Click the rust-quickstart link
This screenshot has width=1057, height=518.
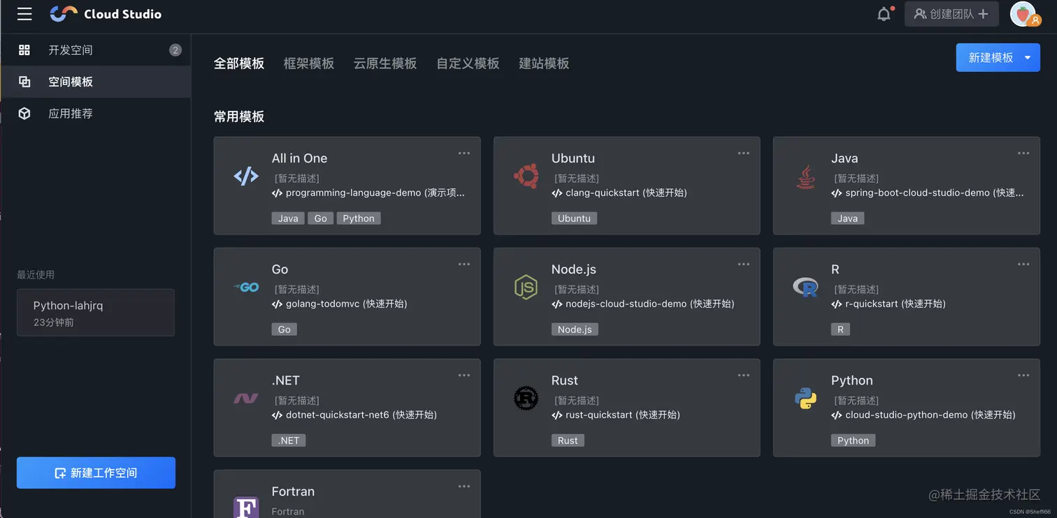pyautogui.click(x=616, y=415)
